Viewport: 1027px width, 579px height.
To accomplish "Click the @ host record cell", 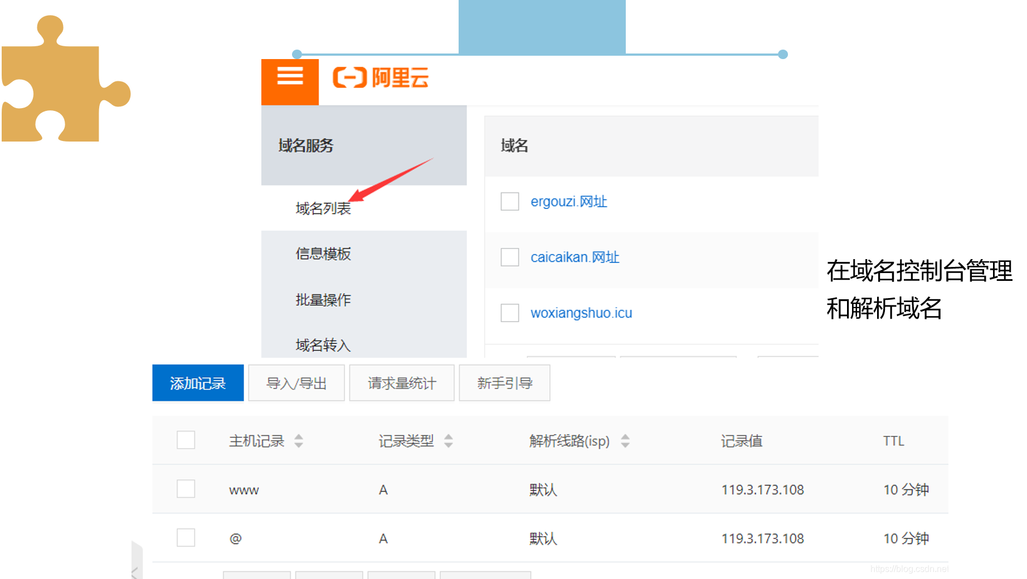I will 236,538.
